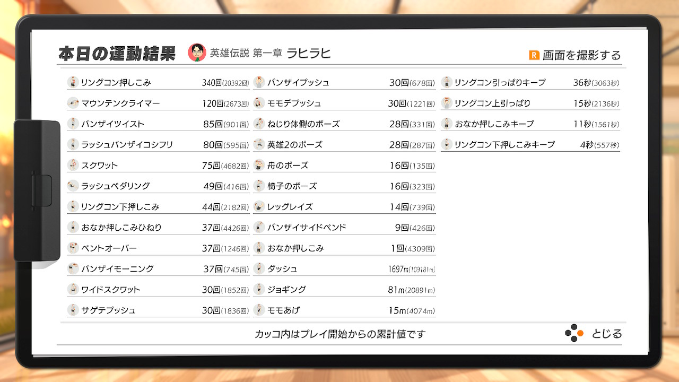
Task: Click the レッグレイズ exercise icon
Action: (x=259, y=206)
